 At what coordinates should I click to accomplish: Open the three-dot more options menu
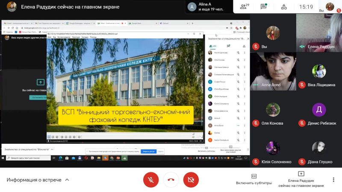coord(333,180)
